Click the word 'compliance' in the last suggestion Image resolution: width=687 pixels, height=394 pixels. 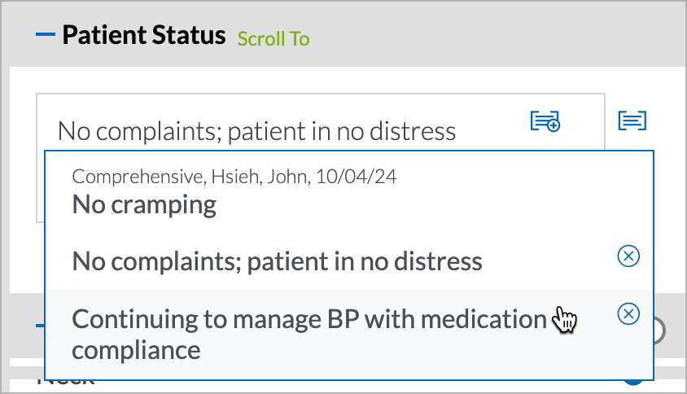[136, 350]
